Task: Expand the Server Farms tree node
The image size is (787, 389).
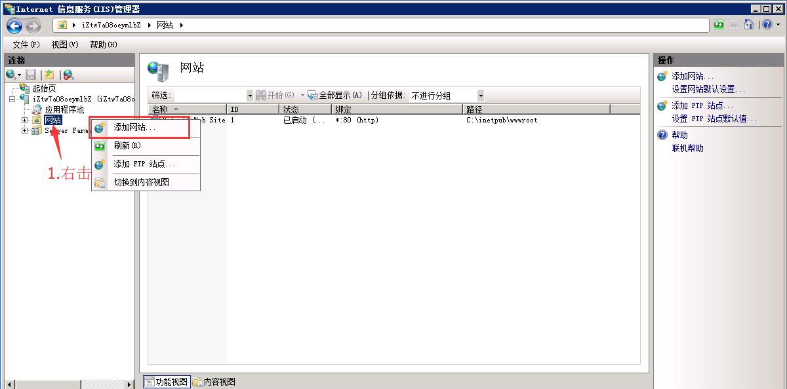Action: (25, 130)
